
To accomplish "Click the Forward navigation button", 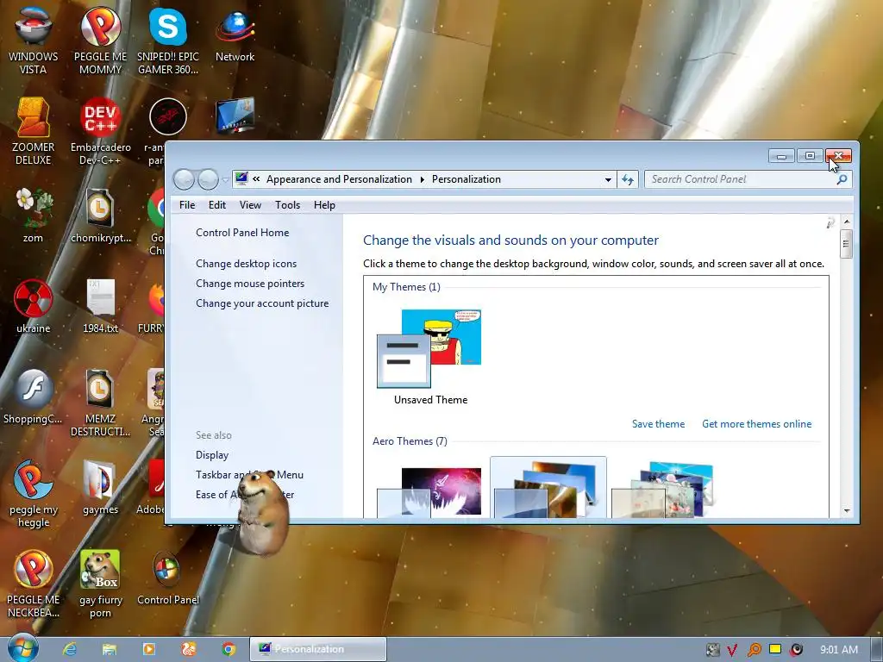I will (208, 179).
